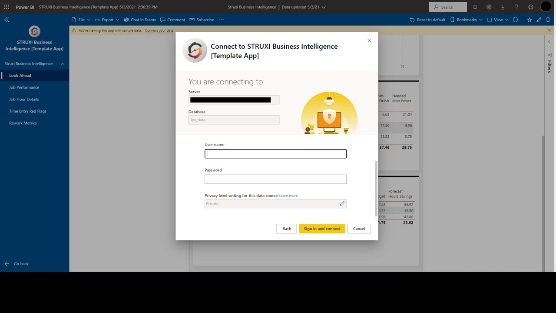Click the Back button
Image resolution: width=556 pixels, height=313 pixels.
click(287, 229)
